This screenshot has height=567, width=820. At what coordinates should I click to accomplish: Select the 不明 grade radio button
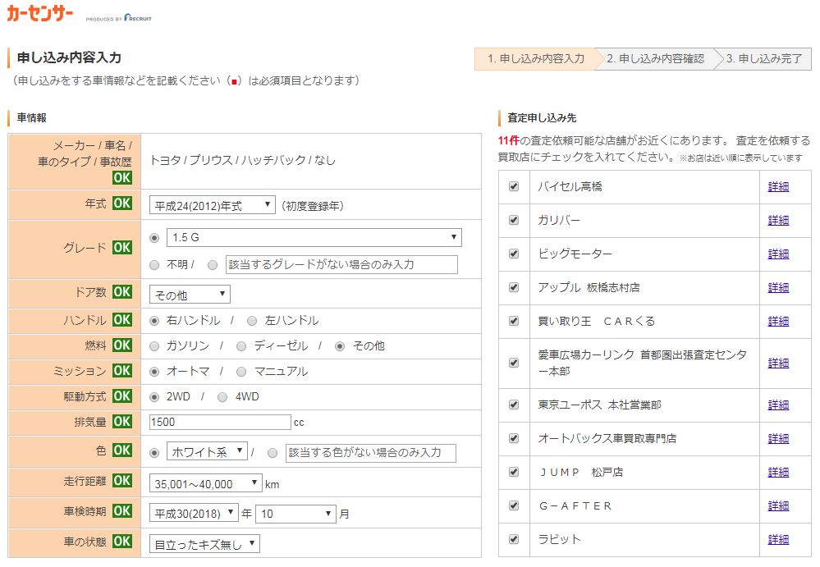point(154,265)
